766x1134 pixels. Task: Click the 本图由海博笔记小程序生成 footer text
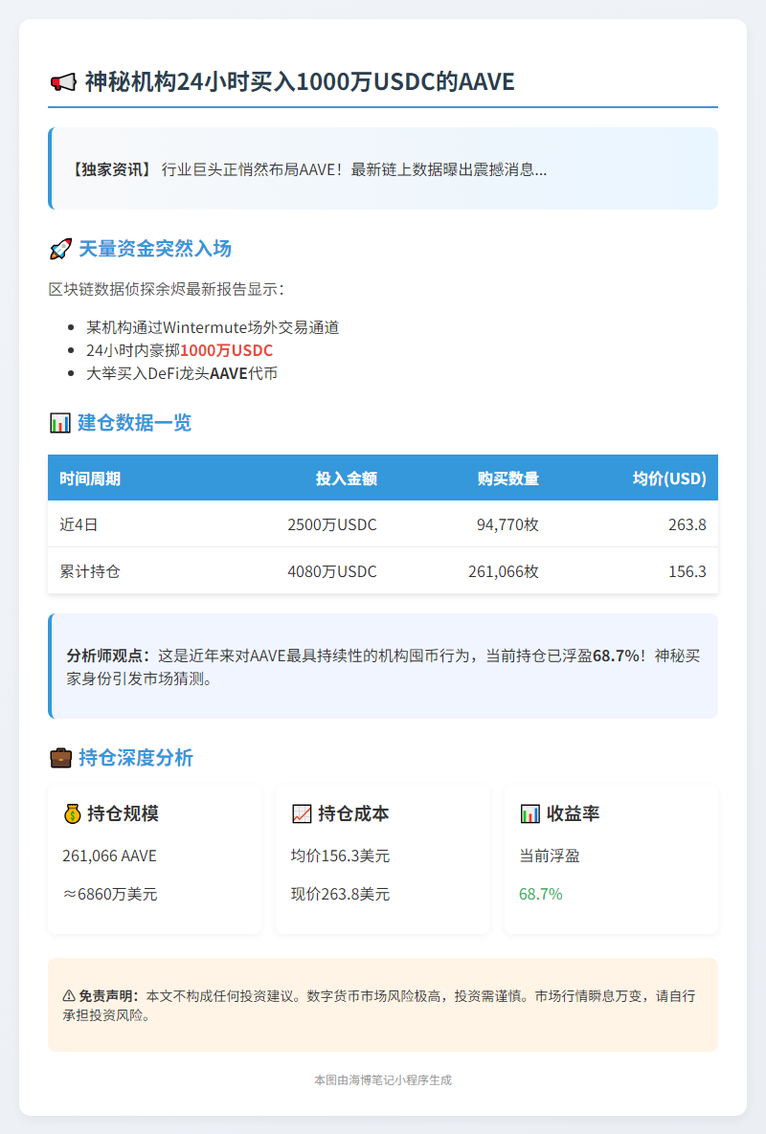(382, 1078)
